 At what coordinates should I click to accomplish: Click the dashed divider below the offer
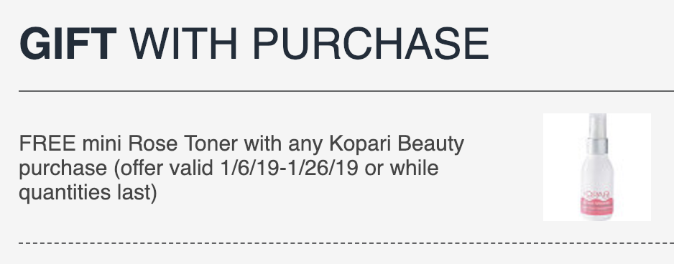[346, 243]
